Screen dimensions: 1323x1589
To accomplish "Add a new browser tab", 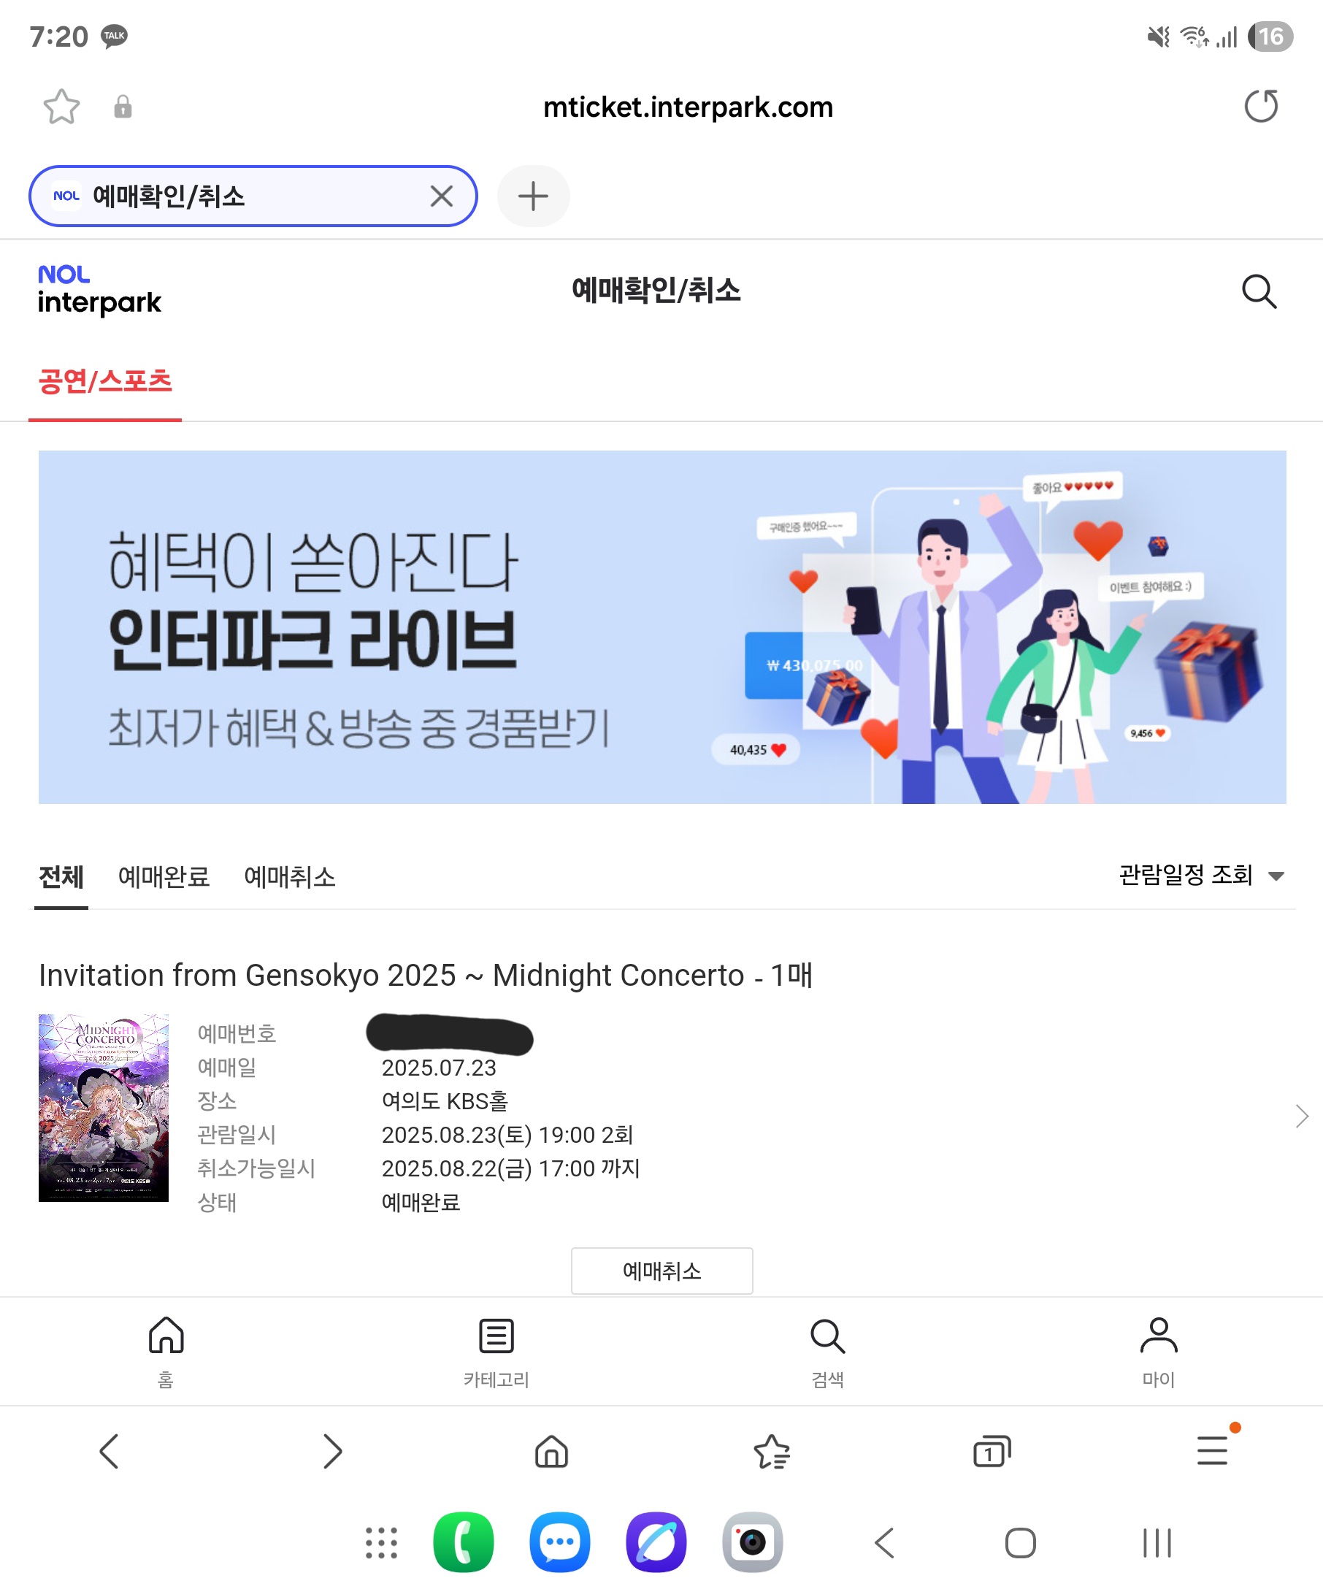I will point(533,196).
